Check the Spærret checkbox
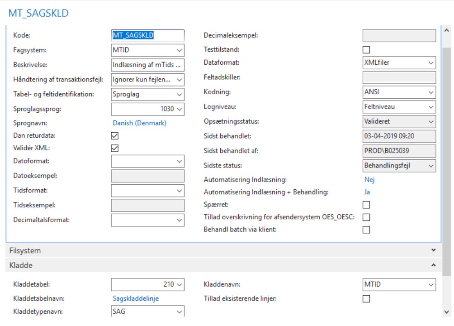Viewport: 454px width, 326px height. (366, 205)
